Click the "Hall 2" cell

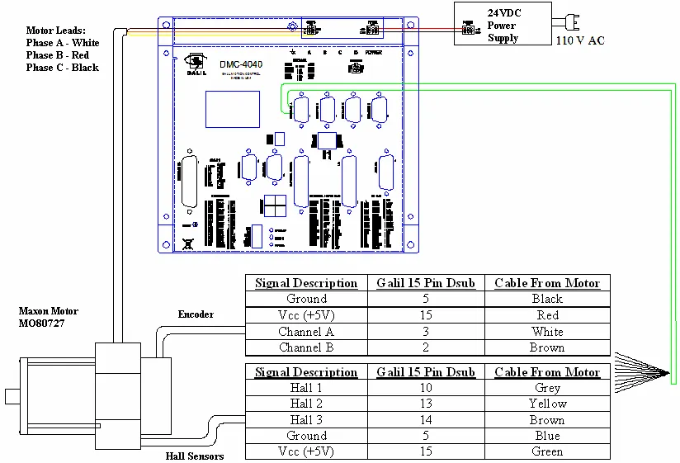click(x=307, y=404)
